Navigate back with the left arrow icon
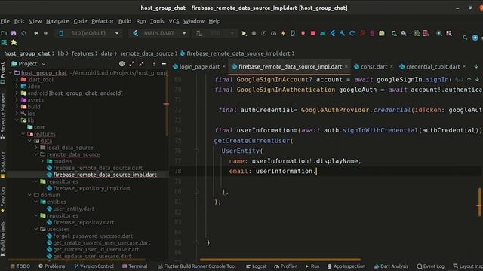Screen dimensions: 483x271 [36, 33]
